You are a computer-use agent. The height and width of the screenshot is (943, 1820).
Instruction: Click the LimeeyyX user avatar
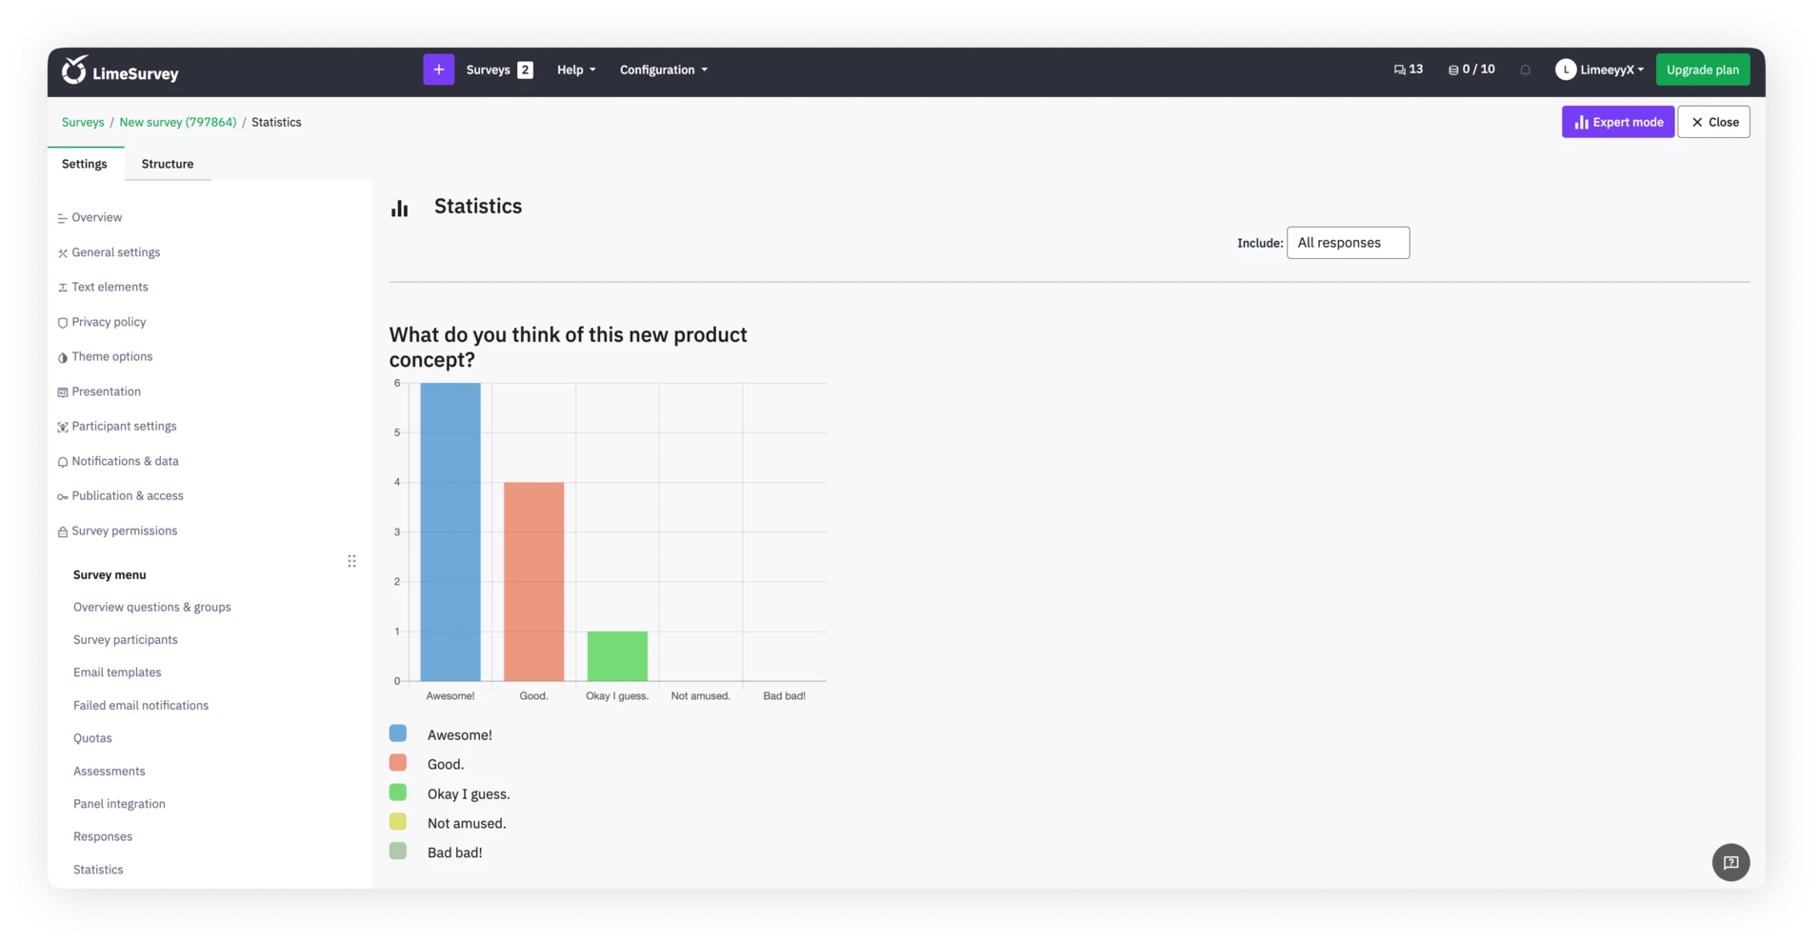pyautogui.click(x=1565, y=70)
